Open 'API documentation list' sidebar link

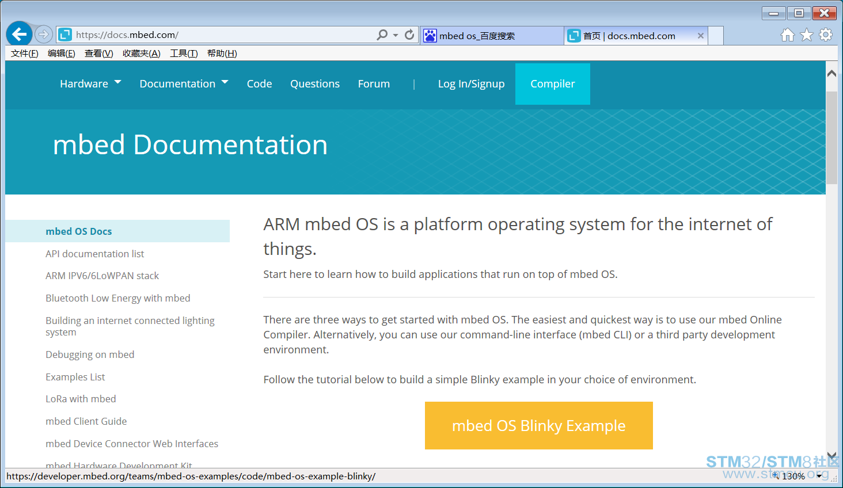95,254
